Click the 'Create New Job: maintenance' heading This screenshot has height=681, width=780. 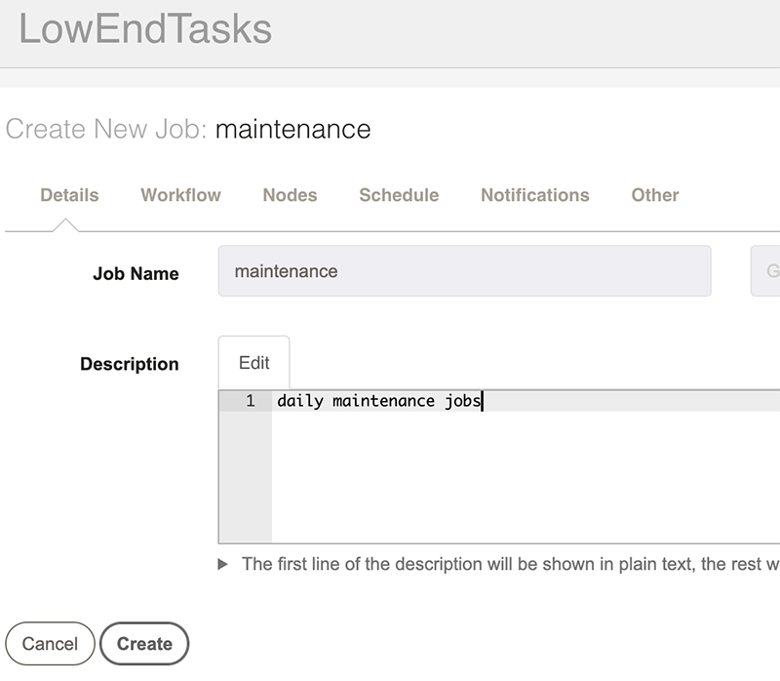188,130
